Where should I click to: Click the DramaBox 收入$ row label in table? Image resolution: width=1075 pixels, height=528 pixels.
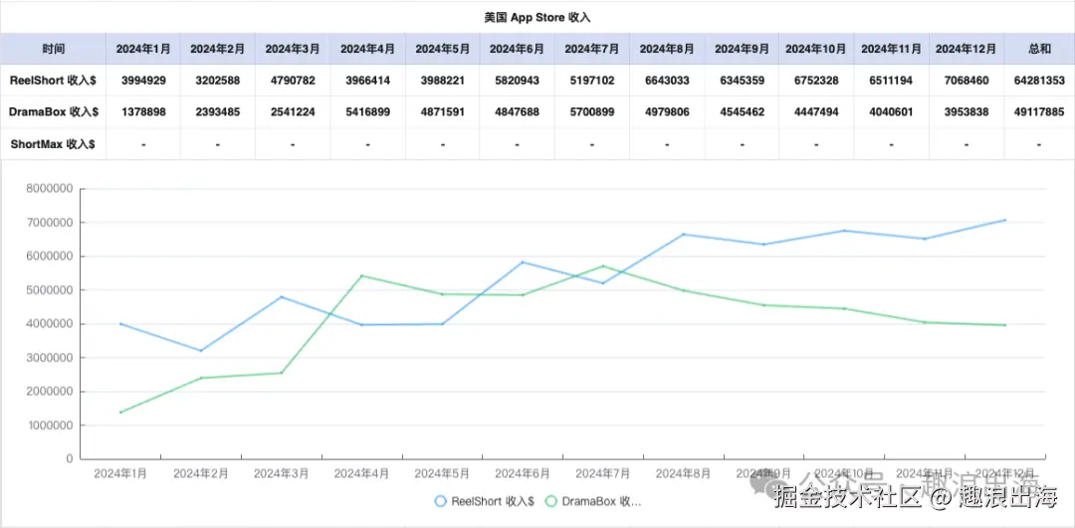click(x=54, y=112)
